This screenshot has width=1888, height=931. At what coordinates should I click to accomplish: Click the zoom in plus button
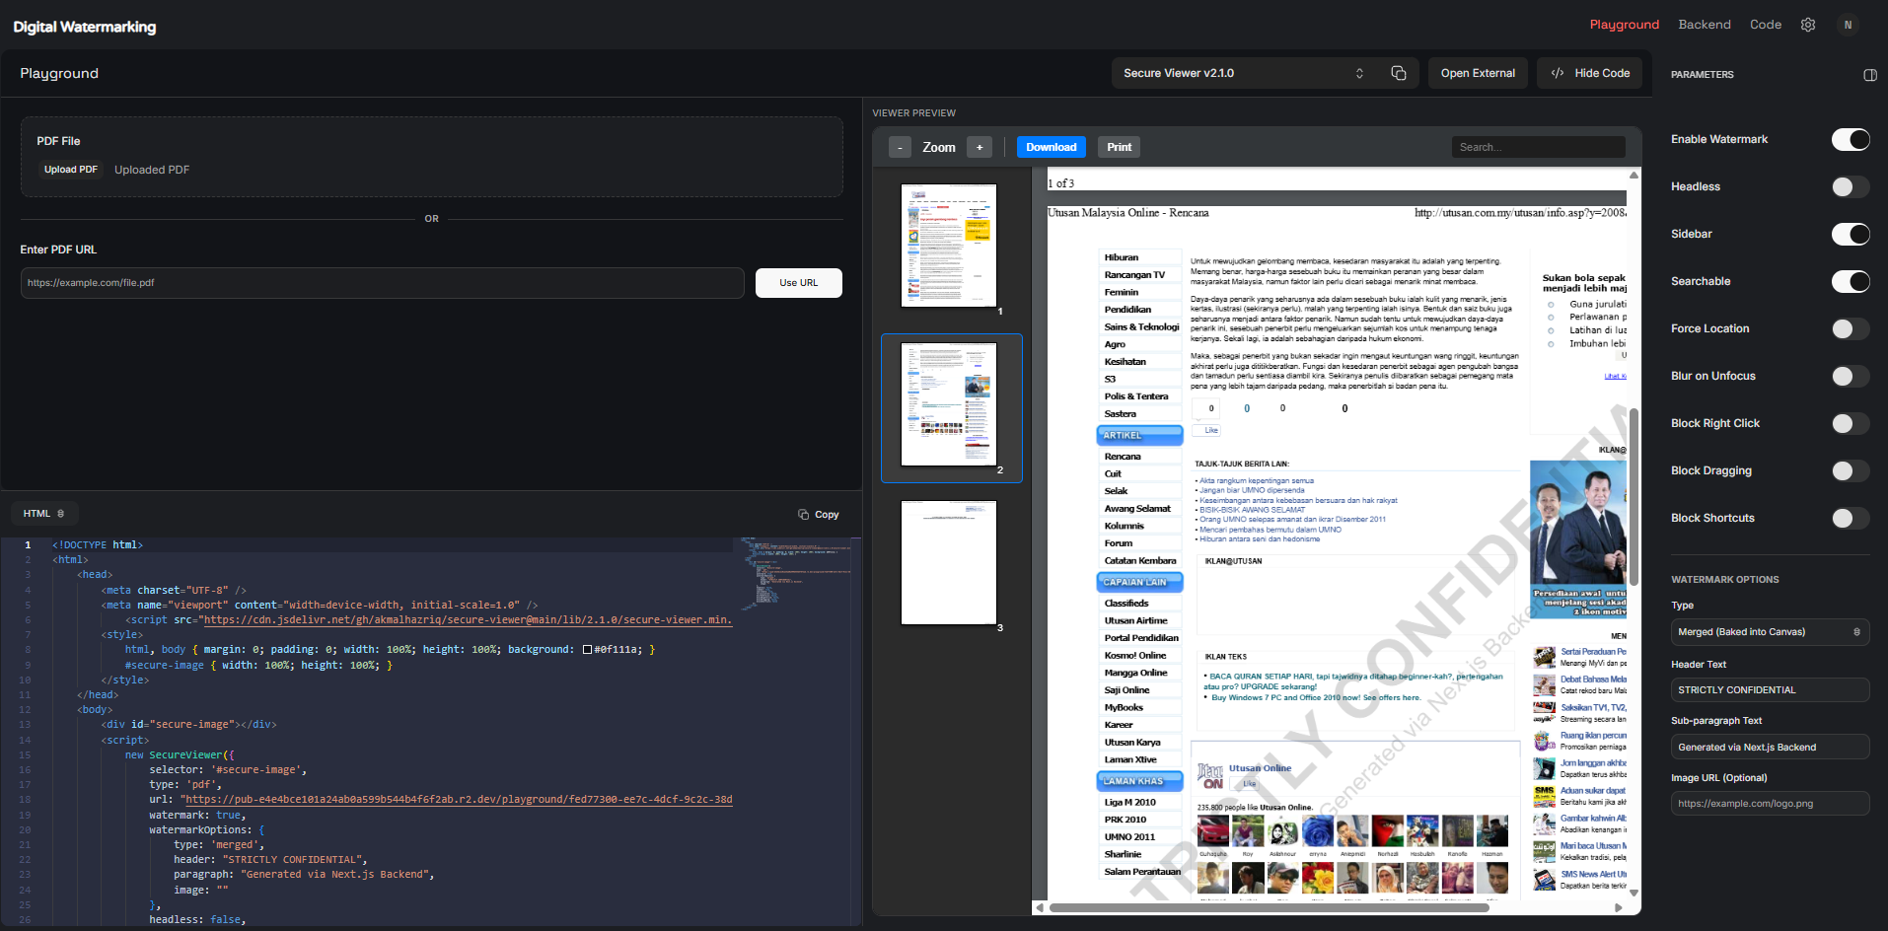[x=980, y=147]
